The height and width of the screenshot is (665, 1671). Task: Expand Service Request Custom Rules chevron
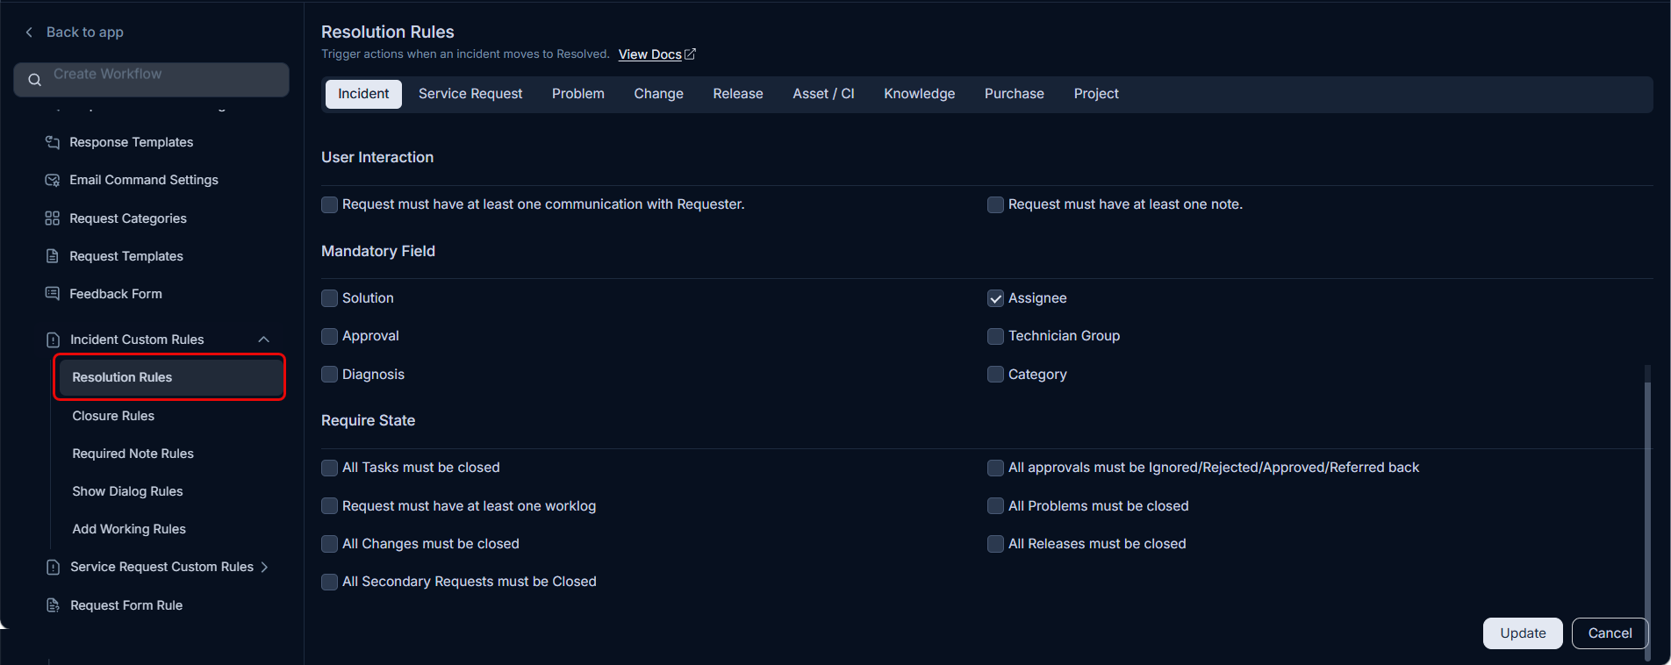(264, 567)
